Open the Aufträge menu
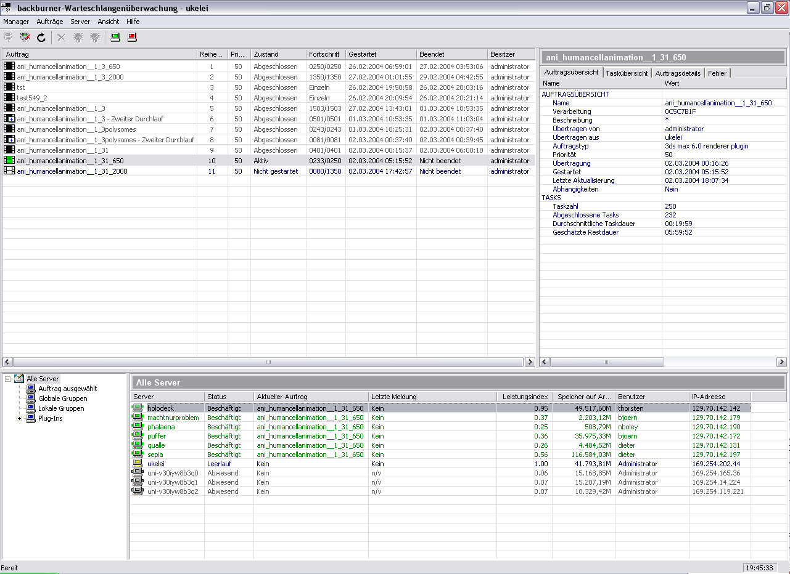 pos(49,22)
